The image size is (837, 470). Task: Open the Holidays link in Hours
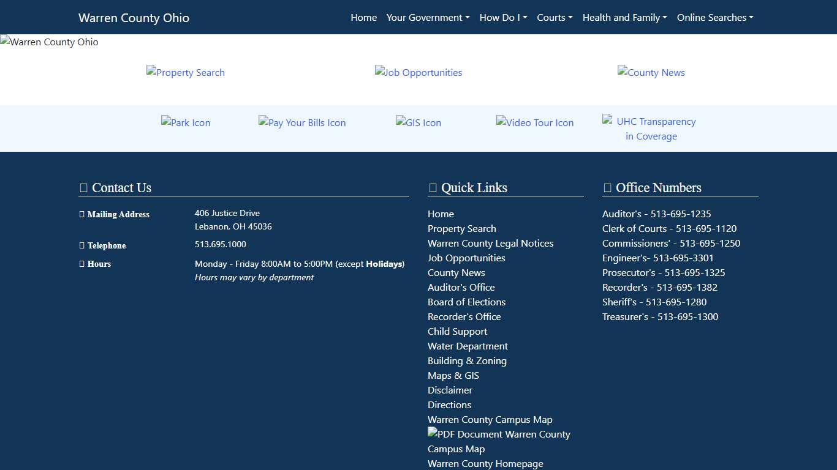pyautogui.click(x=384, y=264)
